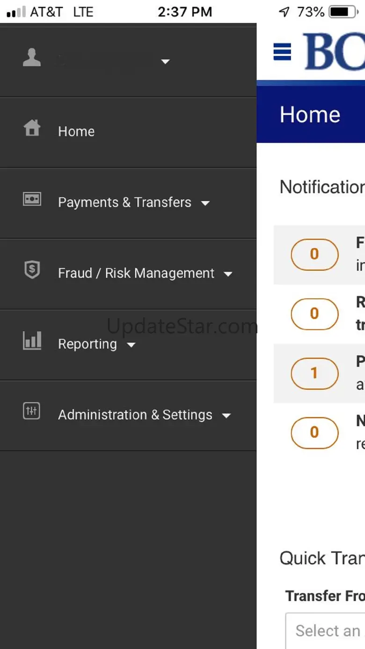
Task: Expand Administration & Settings arrow
Action: (x=226, y=416)
